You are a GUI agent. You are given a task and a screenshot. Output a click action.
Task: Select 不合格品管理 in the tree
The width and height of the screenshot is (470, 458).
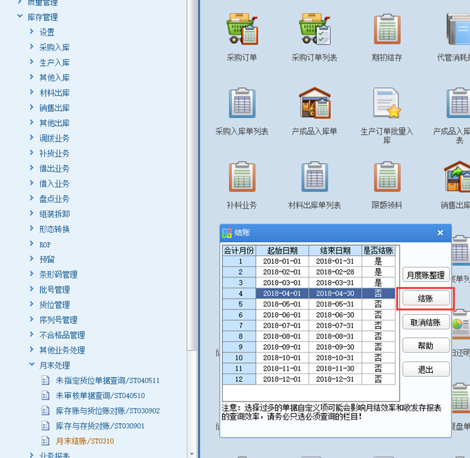62,335
